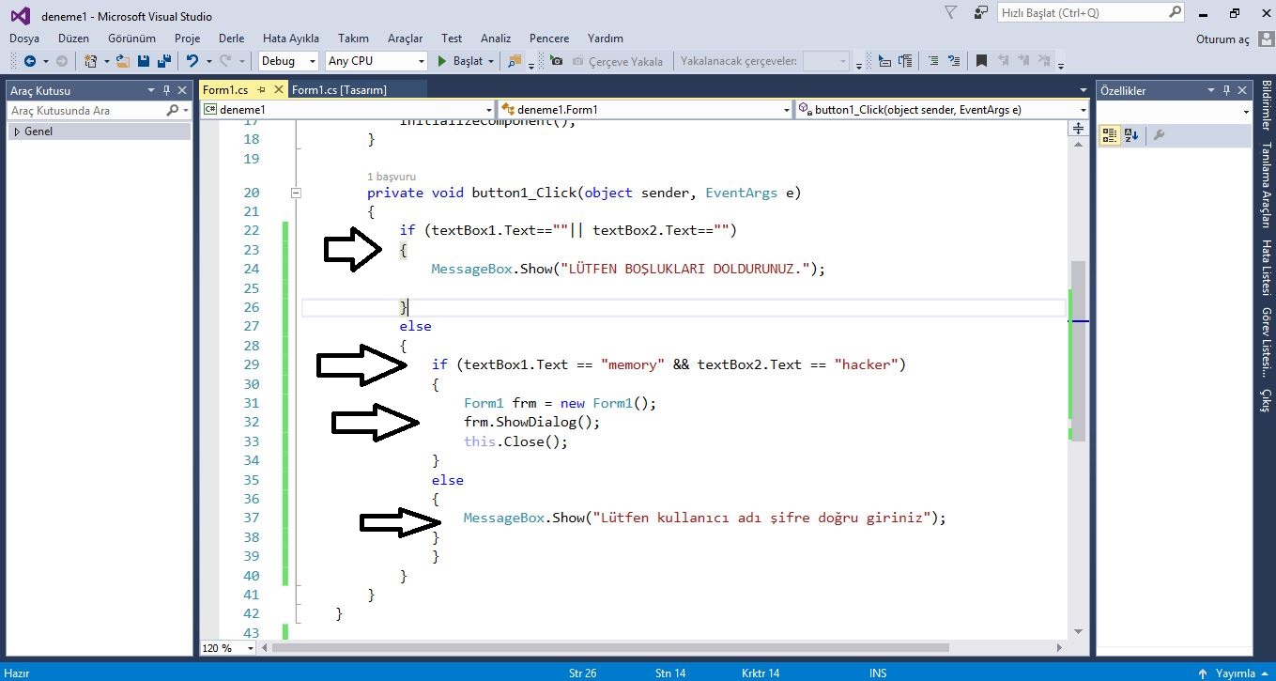
Task: Open the Özellikler object selector dropdown
Action: click(1247, 112)
